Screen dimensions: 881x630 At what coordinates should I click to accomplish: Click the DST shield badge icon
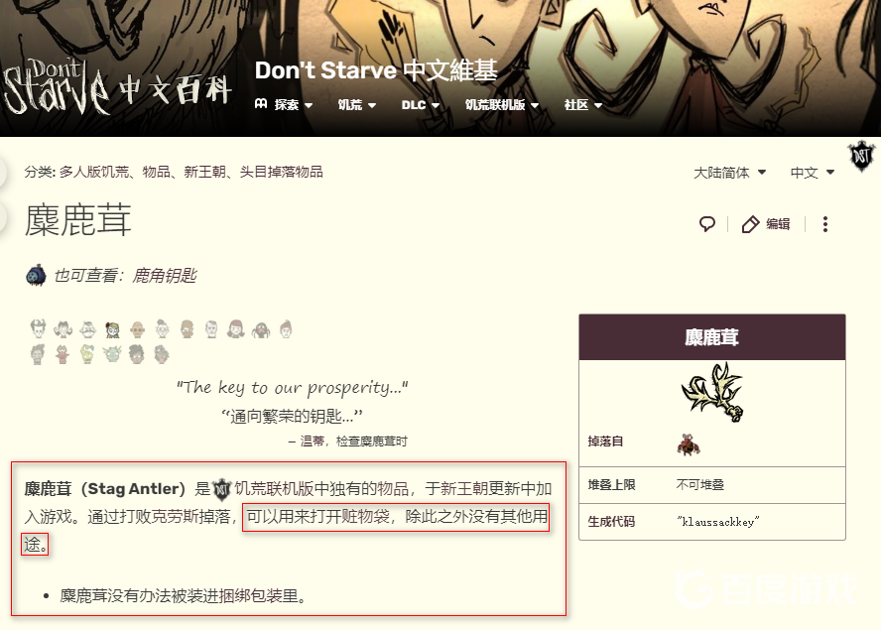(861, 157)
